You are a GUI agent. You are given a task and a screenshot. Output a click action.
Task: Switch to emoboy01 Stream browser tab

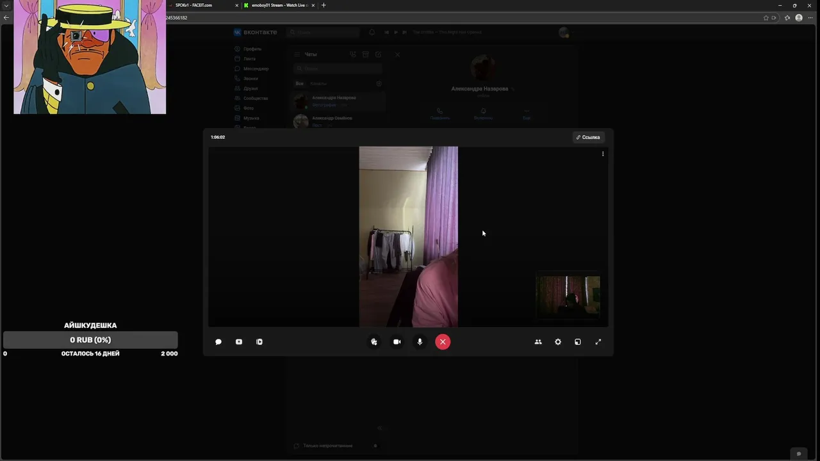[279, 5]
